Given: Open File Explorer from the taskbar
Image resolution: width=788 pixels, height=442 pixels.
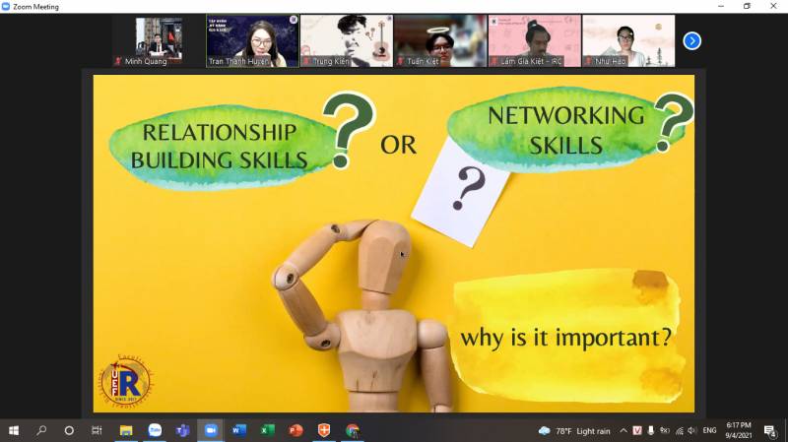Looking at the screenshot, I should [x=126, y=430].
